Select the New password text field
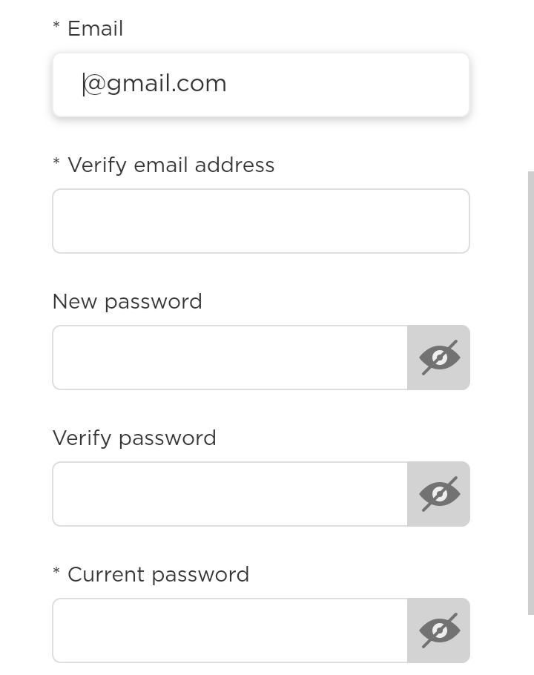This screenshot has width=534, height=675. 230,358
